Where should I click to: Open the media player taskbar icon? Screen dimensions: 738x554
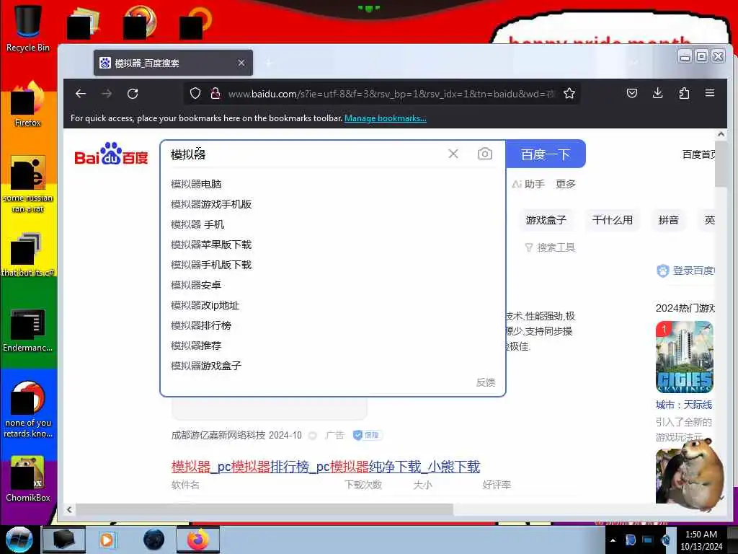click(x=107, y=540)
